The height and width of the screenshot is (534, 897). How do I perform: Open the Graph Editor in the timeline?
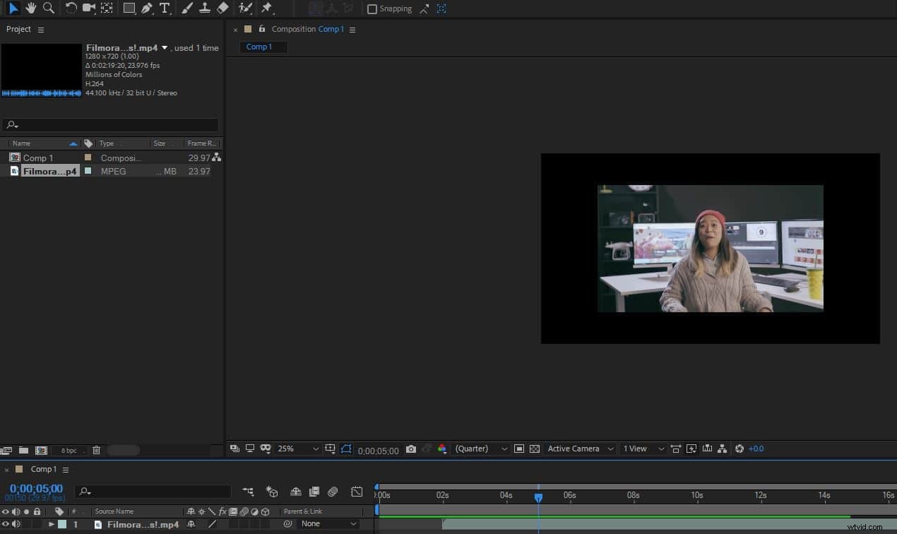pyautogui.click(x=357, y=491)
